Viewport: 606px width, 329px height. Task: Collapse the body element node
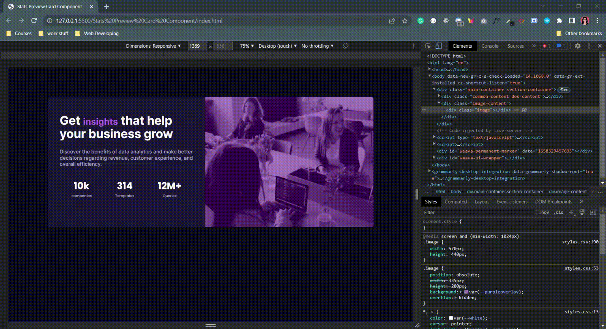click(429, 76)
